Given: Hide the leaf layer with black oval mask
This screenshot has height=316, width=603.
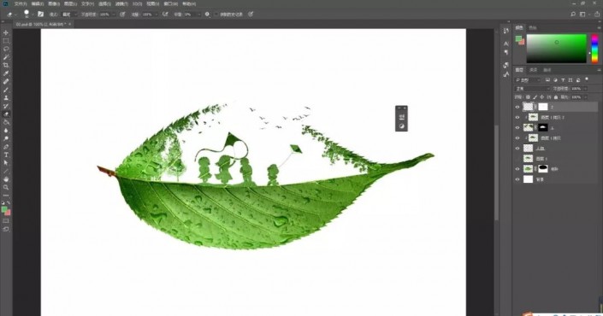Looking at the screenshot, I should [517, 169].
